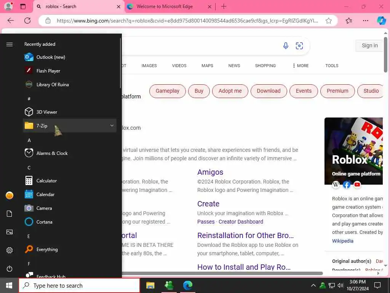
Task: Select NEWS search tab
Action: pos(234,66)
